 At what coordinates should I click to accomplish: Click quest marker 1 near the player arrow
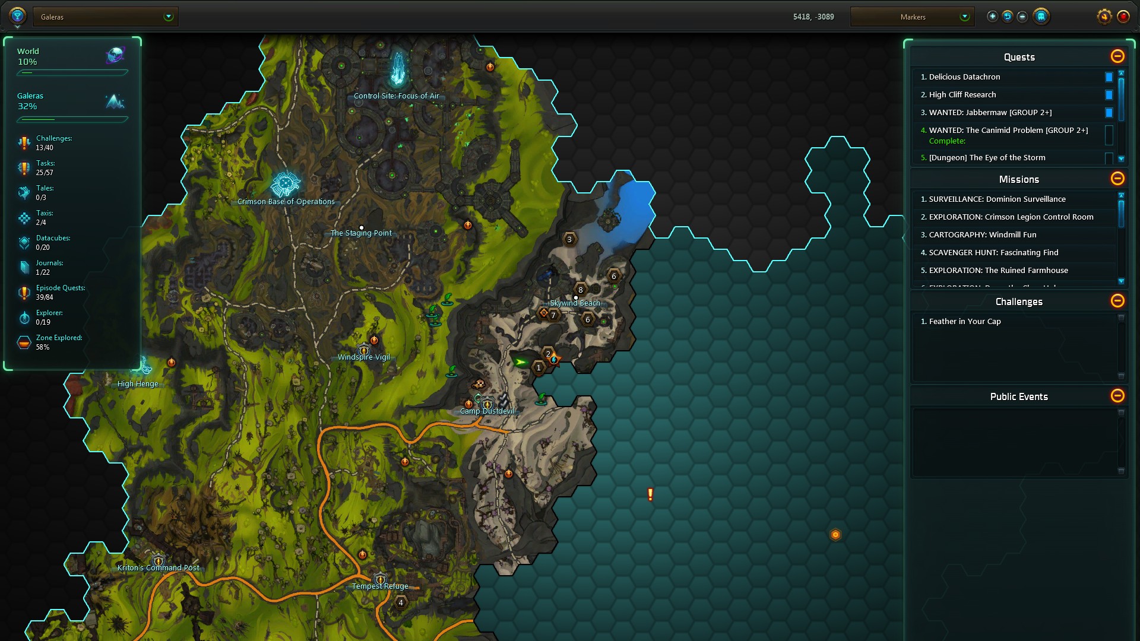click(x=539, y=368)
